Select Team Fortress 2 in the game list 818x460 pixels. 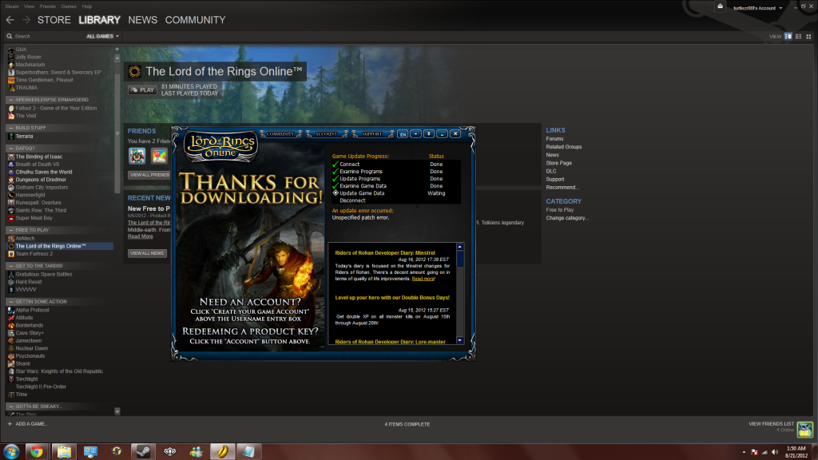[34, 254]
